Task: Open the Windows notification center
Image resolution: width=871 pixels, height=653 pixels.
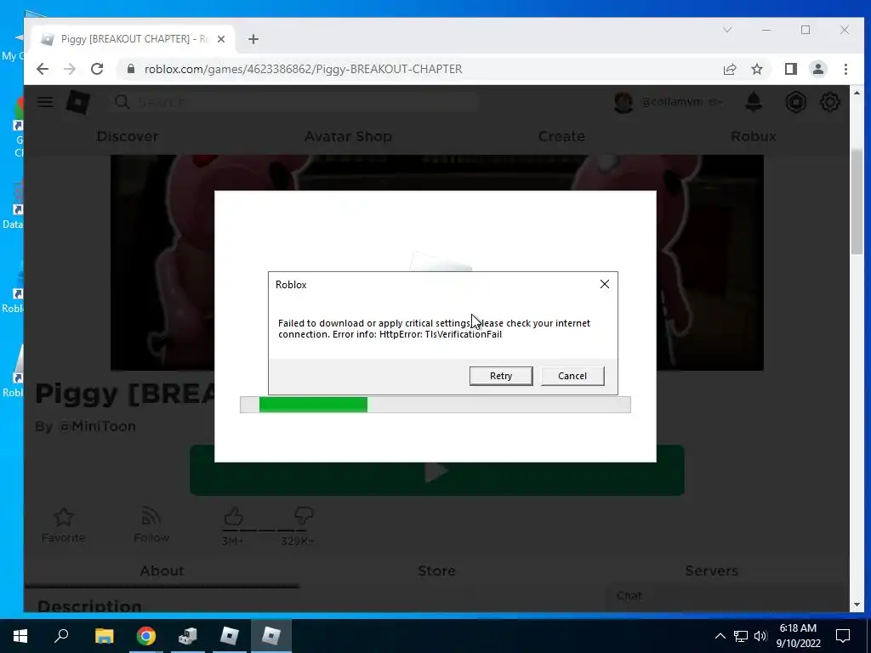Action: point(843,636)
